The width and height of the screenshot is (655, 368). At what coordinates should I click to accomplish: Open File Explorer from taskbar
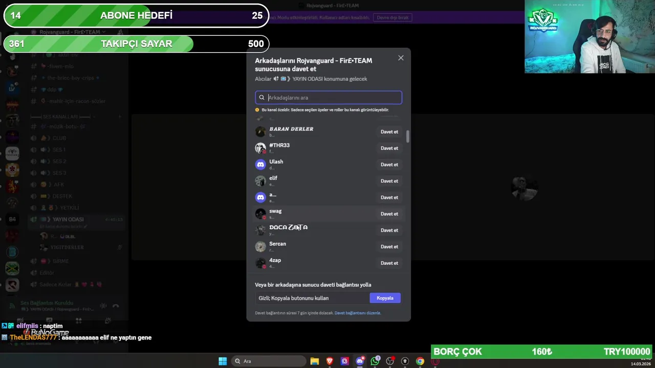coord(315,361)
